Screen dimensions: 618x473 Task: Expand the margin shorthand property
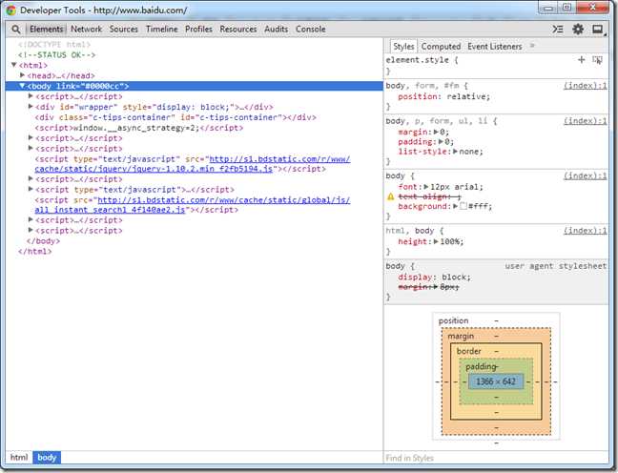[436, 132]
